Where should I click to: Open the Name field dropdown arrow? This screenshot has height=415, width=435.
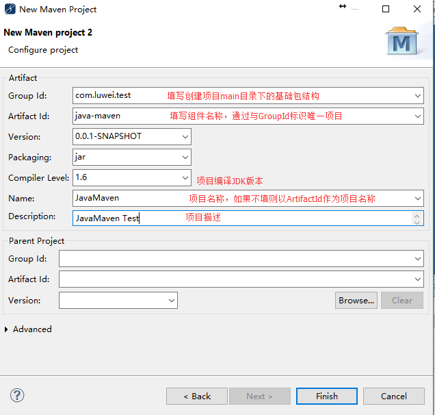coord(417,199)
